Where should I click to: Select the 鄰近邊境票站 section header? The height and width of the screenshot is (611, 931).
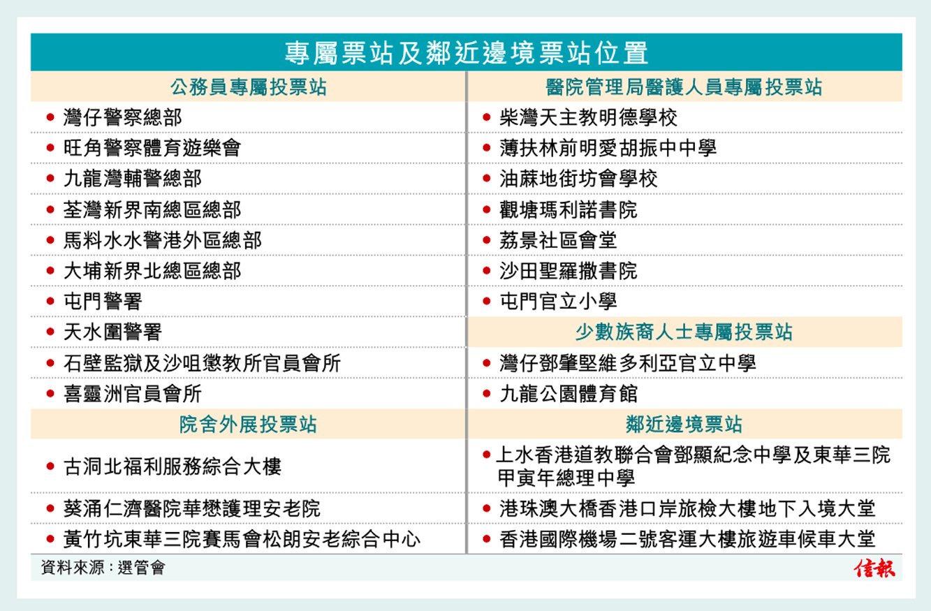click(x=684, y=425)
